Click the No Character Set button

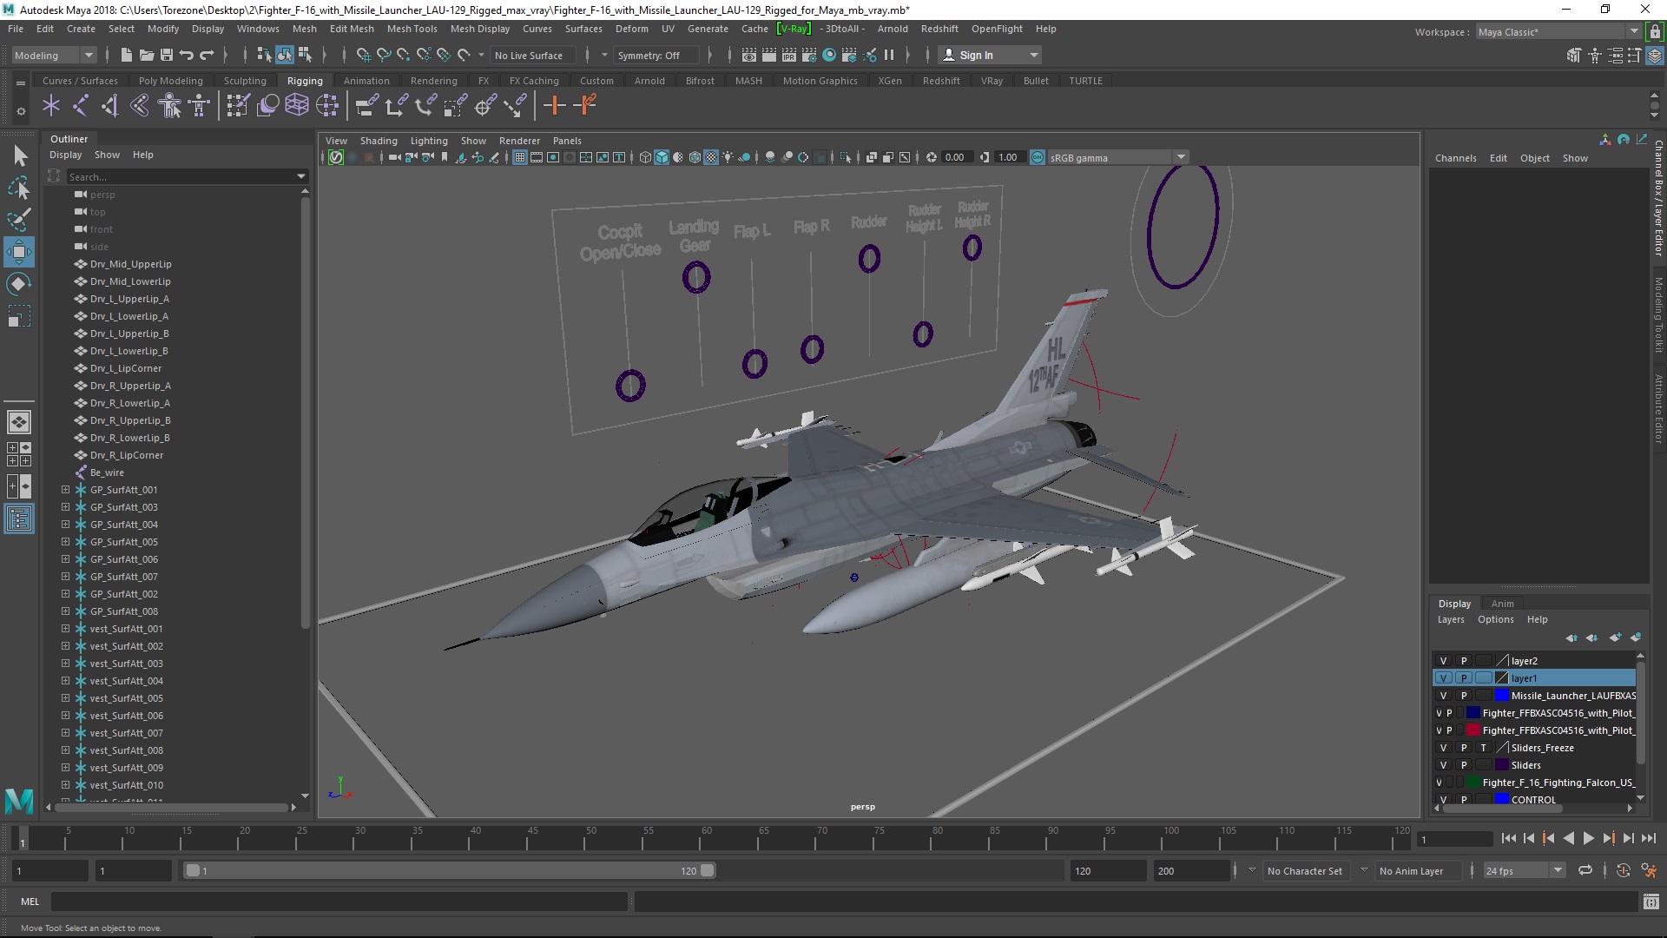pos(1304,871)
